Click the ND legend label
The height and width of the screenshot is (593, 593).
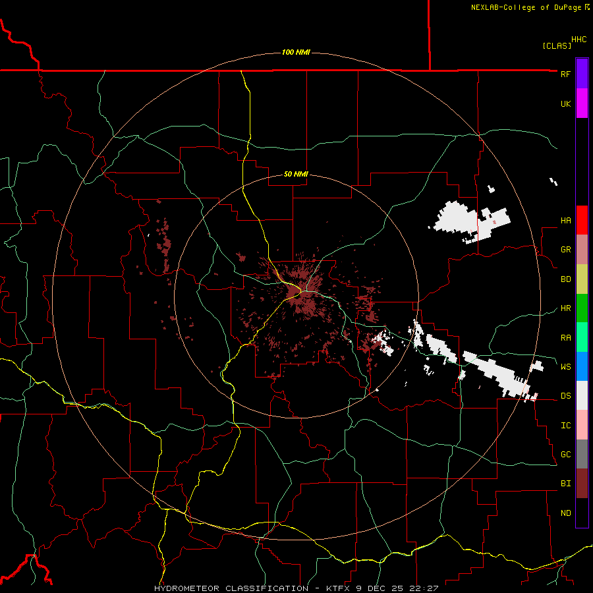565,513
